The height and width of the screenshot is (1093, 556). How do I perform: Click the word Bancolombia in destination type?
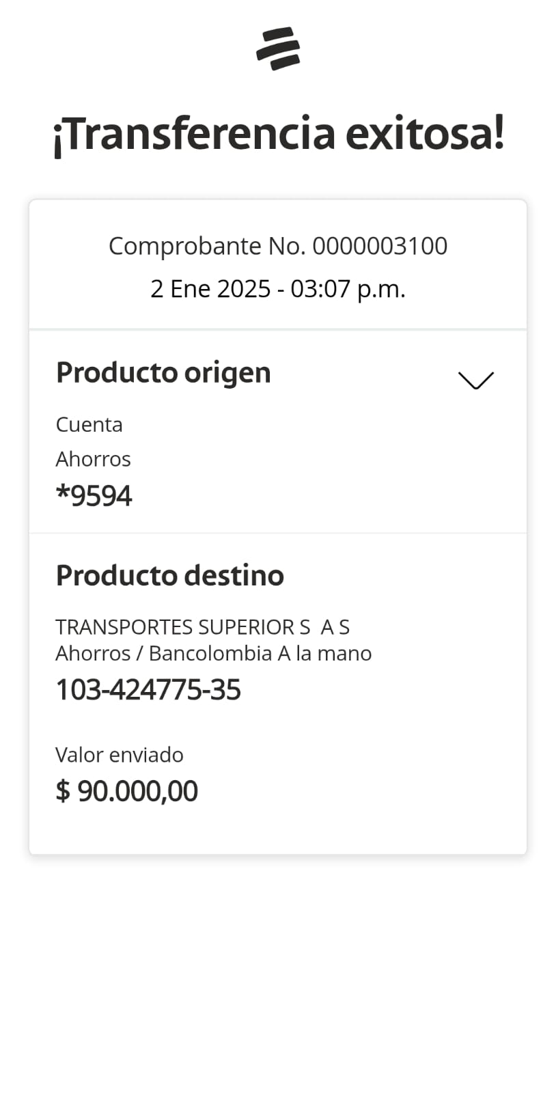(x=210, y=654)
